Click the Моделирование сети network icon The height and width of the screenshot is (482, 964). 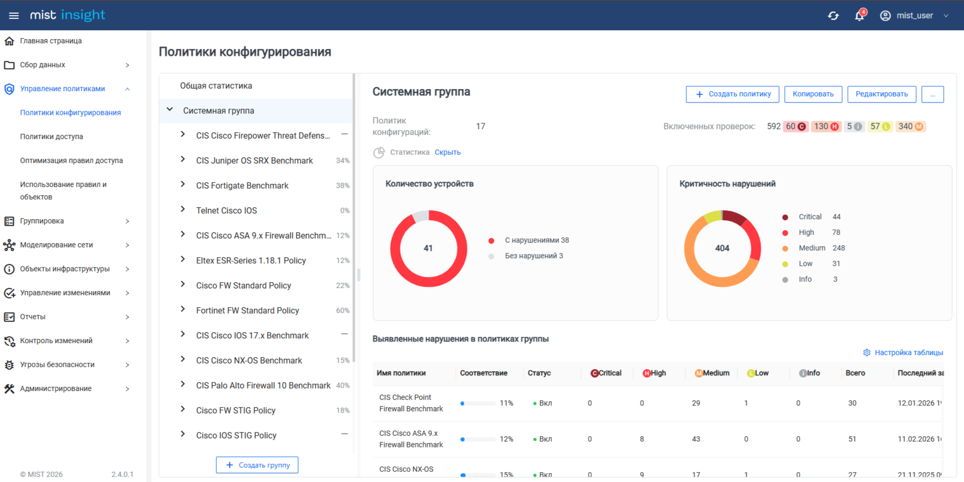(9, 245)
